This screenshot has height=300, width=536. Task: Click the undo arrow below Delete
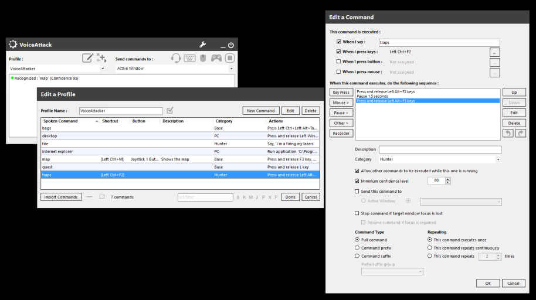[x=507, y=134]
